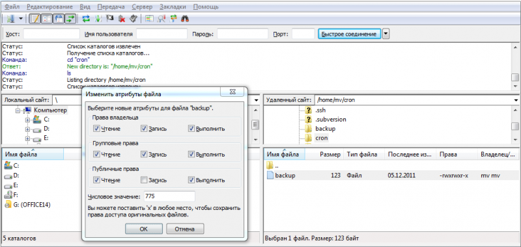Viewport: 521px width, 247px height.
Task: Click the Имя пользователя field
Action: point(162,34)
